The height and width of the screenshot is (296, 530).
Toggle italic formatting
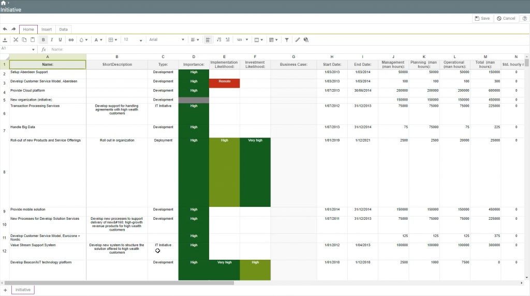[52, 39]
